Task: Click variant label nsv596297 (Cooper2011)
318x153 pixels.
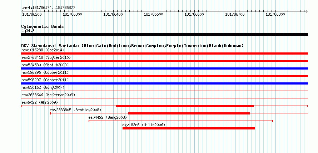Action: tap(45, 80)
